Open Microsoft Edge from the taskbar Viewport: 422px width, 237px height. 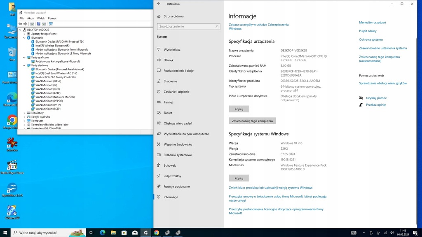tap(103, 232)
